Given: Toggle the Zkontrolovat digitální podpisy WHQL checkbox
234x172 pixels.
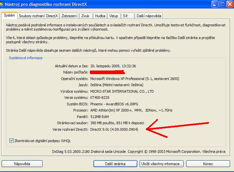Looking at the screenshot, I should pyautogui.click(x=12, y=141).
